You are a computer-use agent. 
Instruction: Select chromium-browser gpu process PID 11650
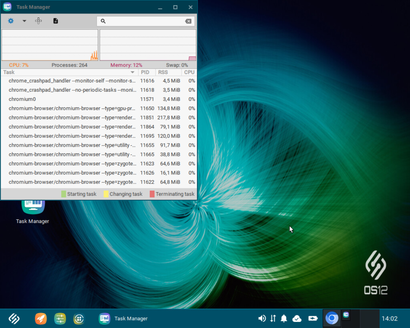pos(72,109)
